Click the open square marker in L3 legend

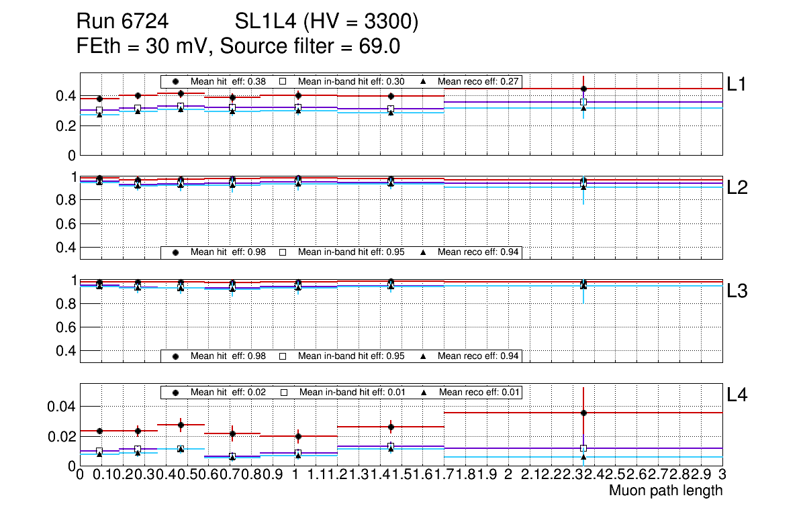(283, 356)
